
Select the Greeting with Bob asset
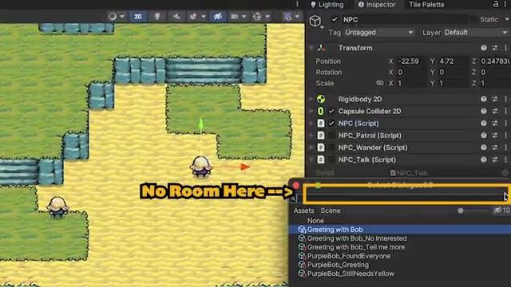(x=400, y=230)
